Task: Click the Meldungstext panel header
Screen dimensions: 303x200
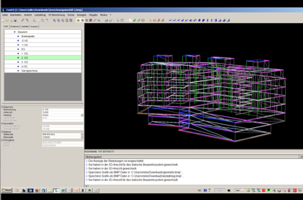Action: click(x=191, y=157)
